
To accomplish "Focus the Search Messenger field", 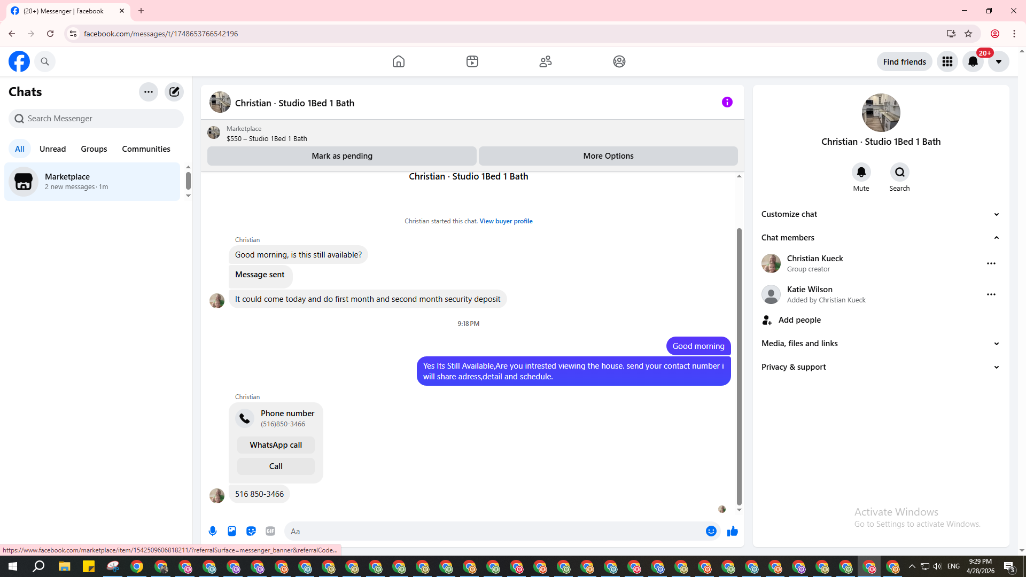I will (96, 119).
